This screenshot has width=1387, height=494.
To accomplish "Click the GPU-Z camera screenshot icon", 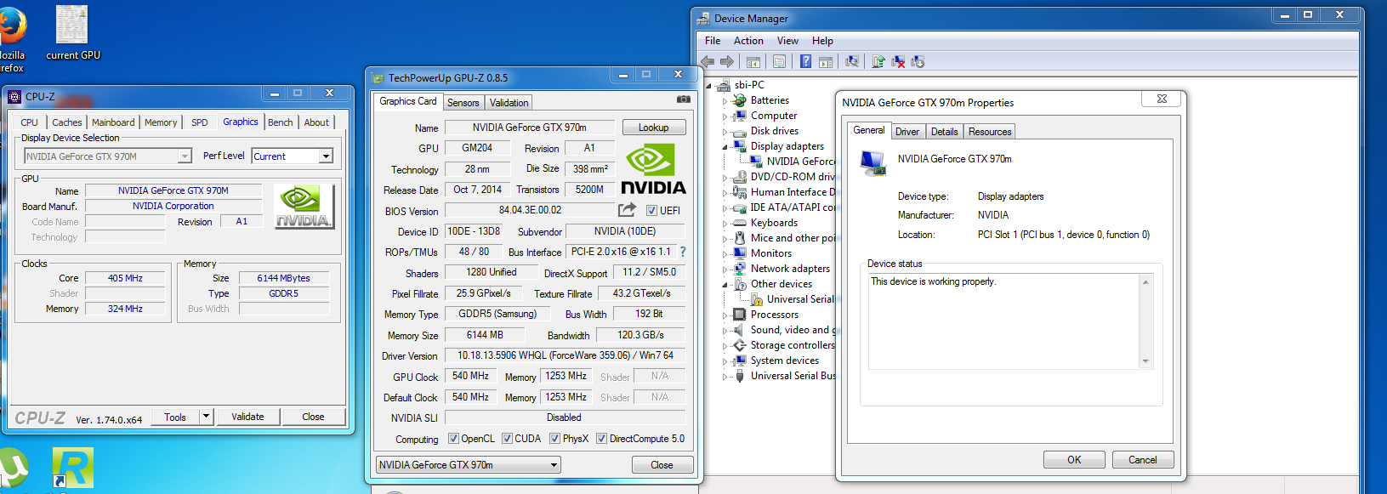I will 683,99.
